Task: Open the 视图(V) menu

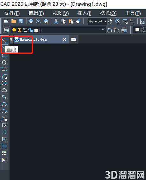Action: pyautogui.click(x=61, y=13)
